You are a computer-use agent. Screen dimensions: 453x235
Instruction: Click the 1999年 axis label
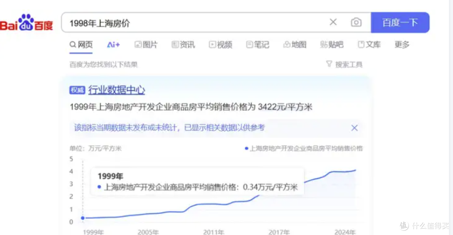(93, 232)
